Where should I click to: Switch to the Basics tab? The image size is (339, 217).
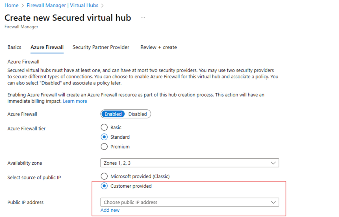[14, 47]
